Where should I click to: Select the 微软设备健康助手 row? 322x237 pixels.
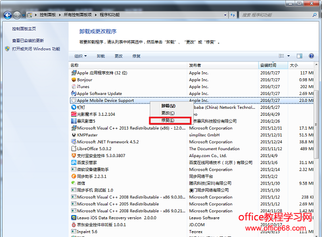click(x=192, y=169)
